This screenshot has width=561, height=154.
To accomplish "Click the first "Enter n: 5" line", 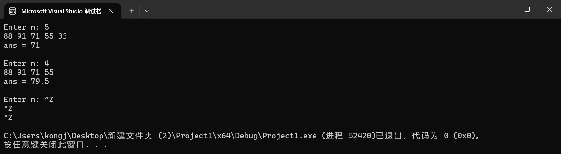I will 26,27.
